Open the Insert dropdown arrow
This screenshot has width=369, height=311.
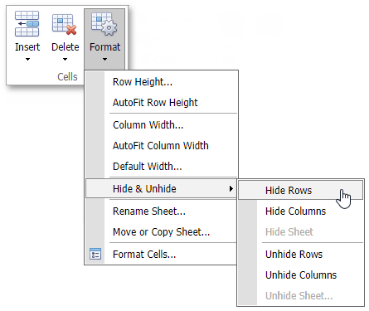coord(27,59)
